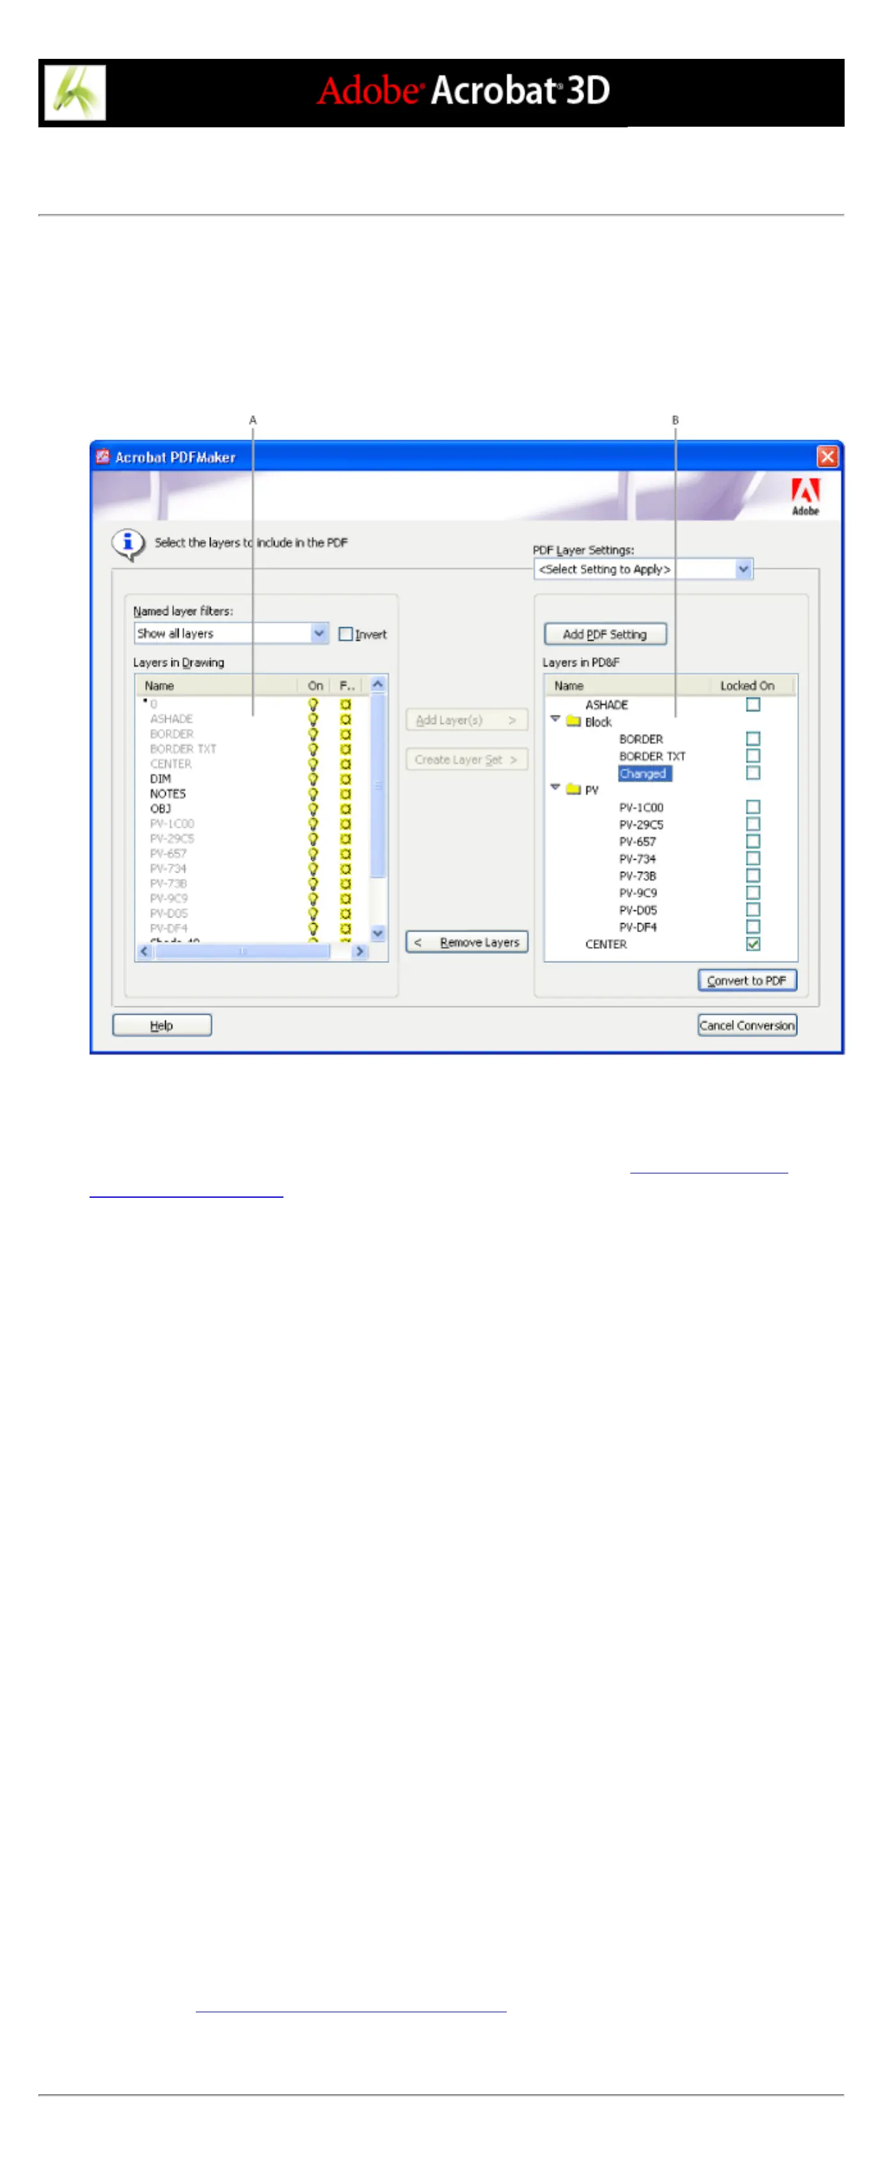Click the blue information icon
Screen dimensions: 883x2178
tap(128, 543)
